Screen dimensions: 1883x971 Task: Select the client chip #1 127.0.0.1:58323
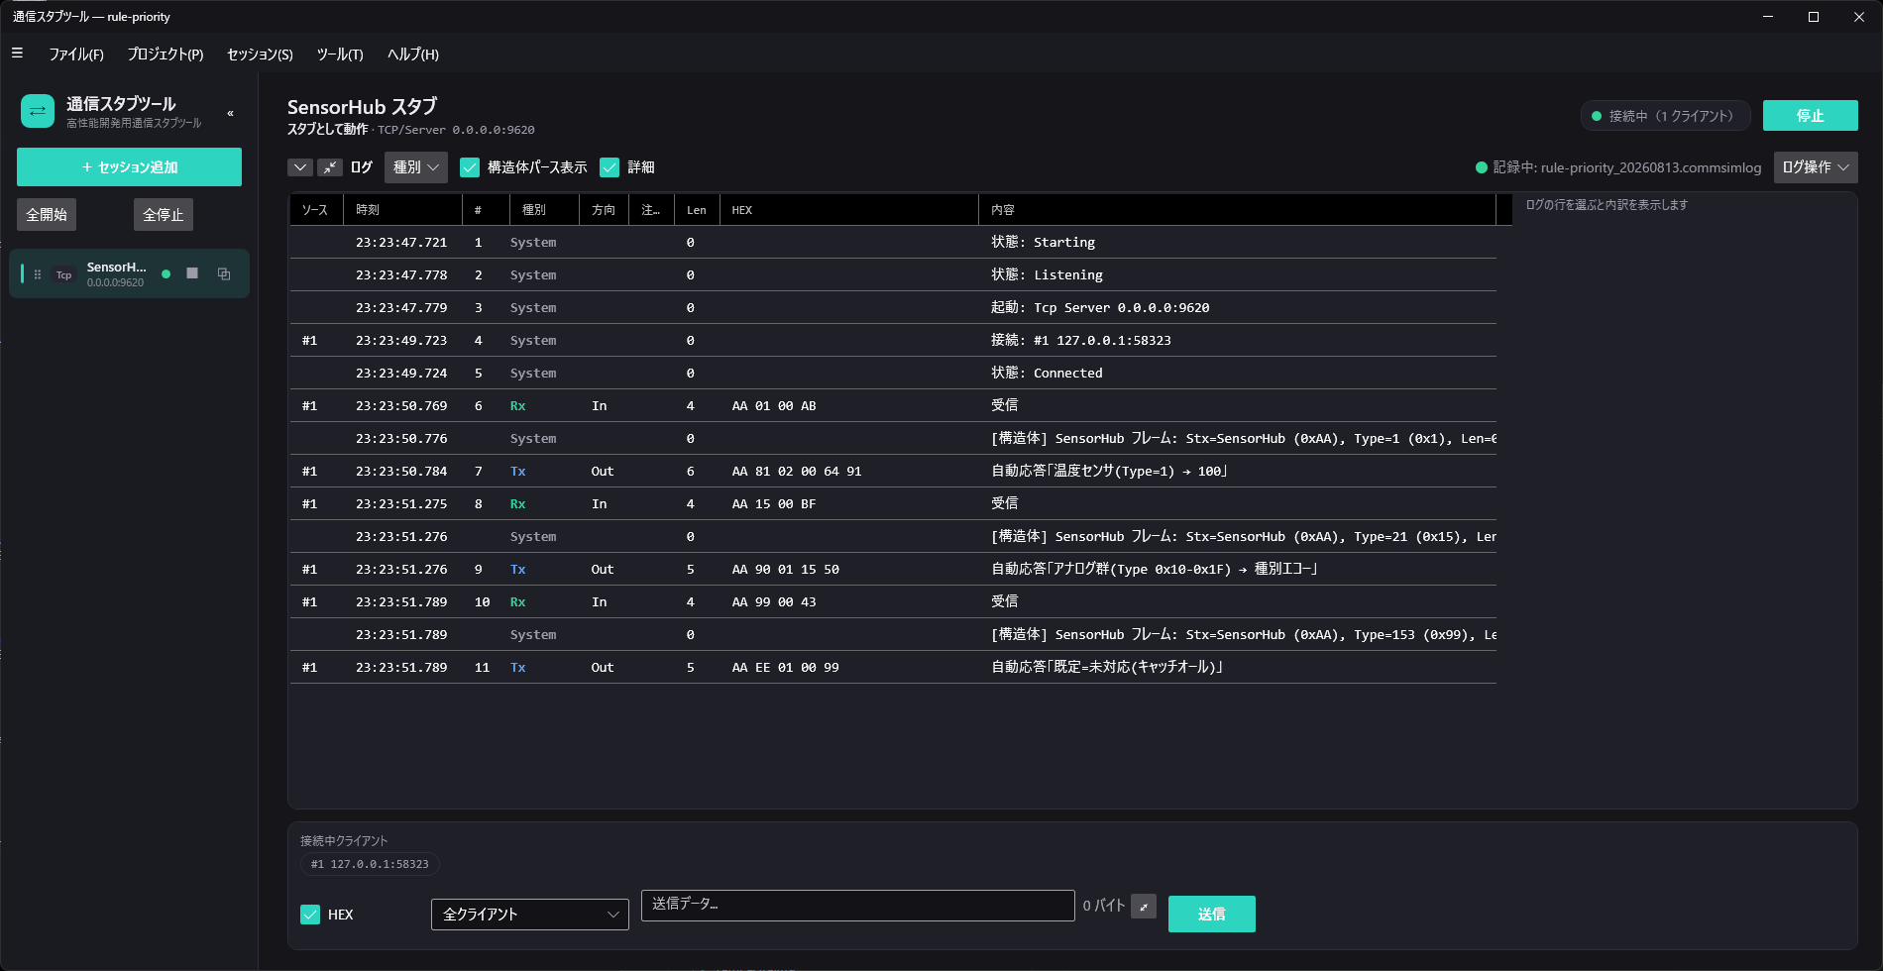(370, 864)
